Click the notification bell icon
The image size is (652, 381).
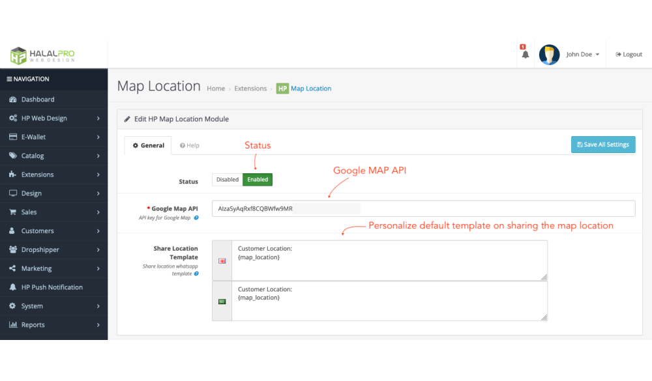(x=526, y=55)
